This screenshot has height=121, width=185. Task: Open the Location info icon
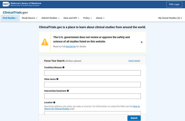tap(54, 102)
